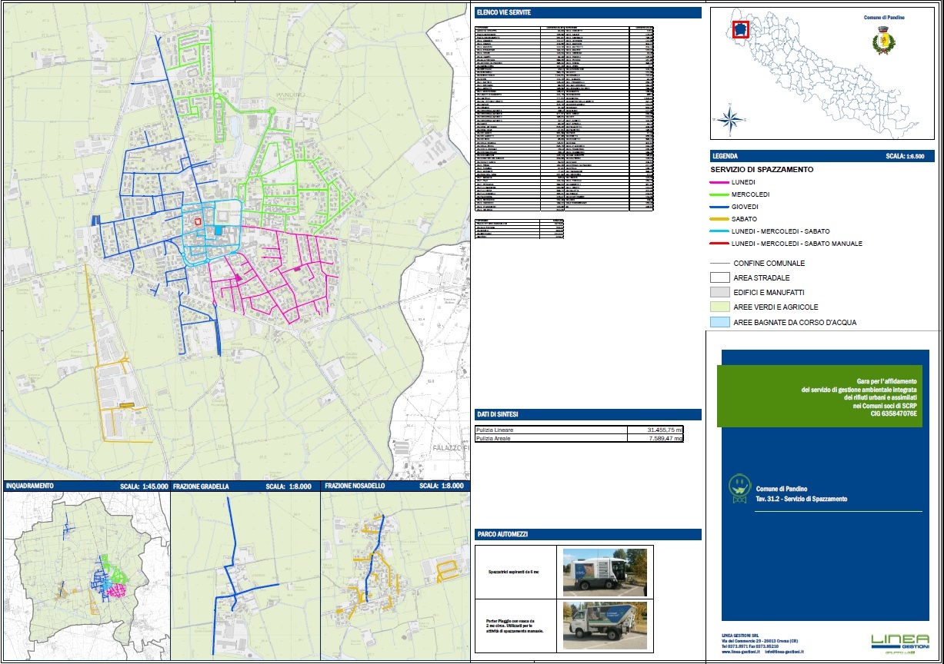Click the Pulizia Lineare value cell

[x=654, y=429]
